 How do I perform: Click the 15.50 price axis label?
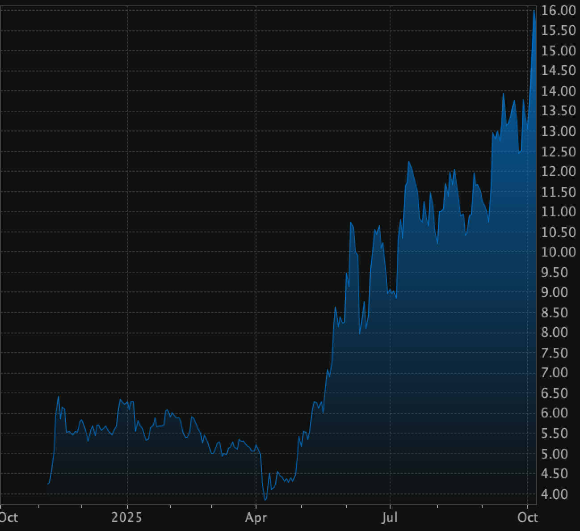tap(559, 31)
